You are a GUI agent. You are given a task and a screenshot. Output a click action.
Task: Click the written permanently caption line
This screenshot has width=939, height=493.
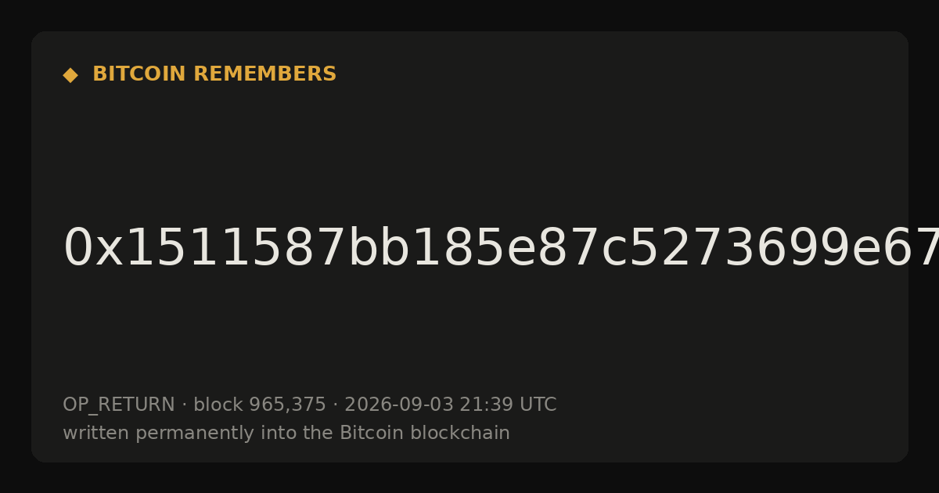click(x=286, y=434)
